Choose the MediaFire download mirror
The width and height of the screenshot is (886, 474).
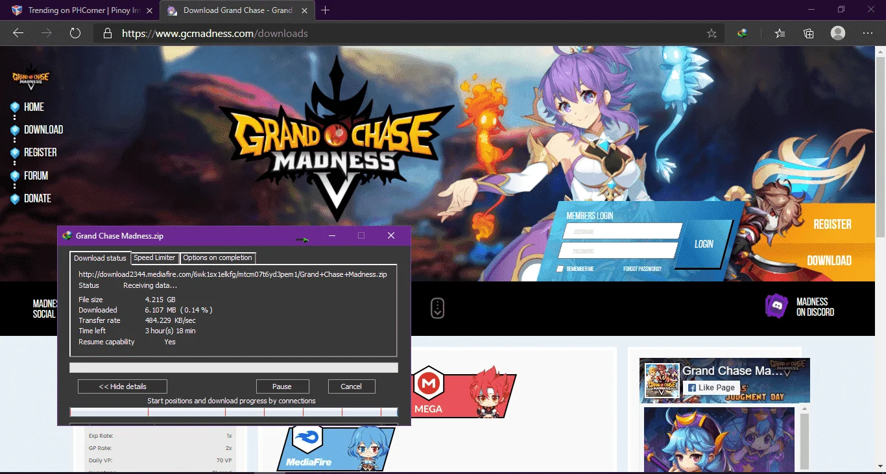point(337,447)
